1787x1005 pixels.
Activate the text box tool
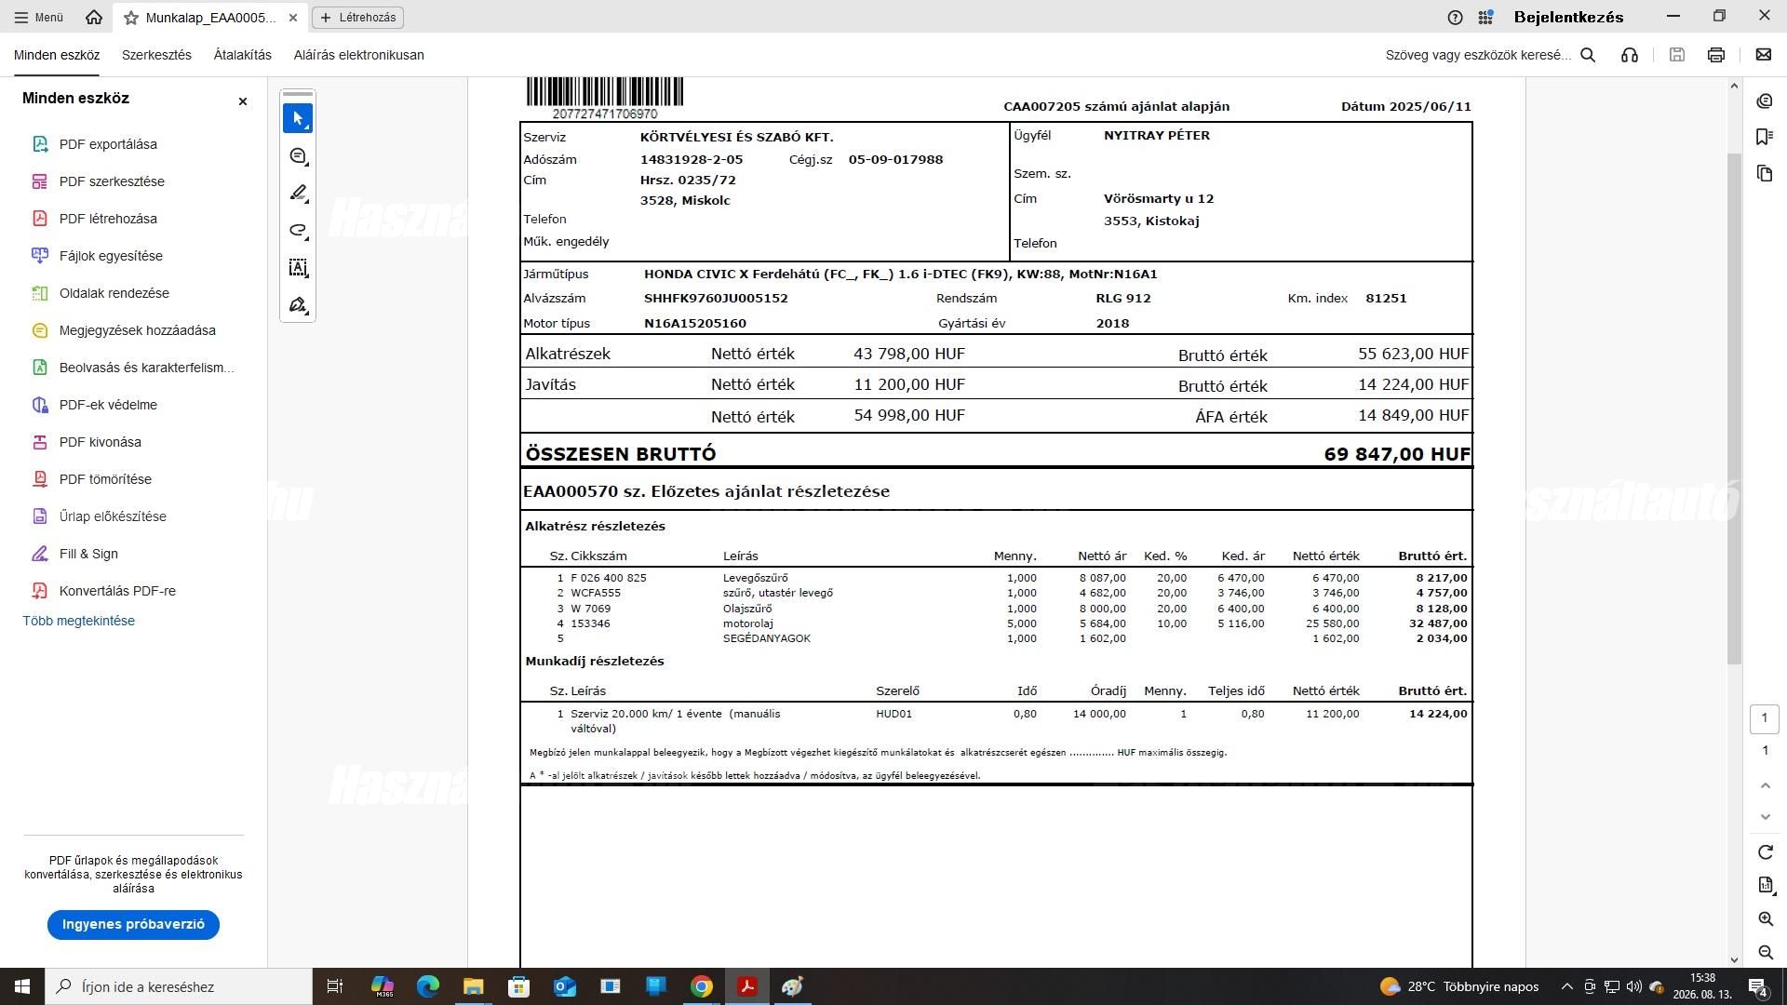tap(298, 268)
